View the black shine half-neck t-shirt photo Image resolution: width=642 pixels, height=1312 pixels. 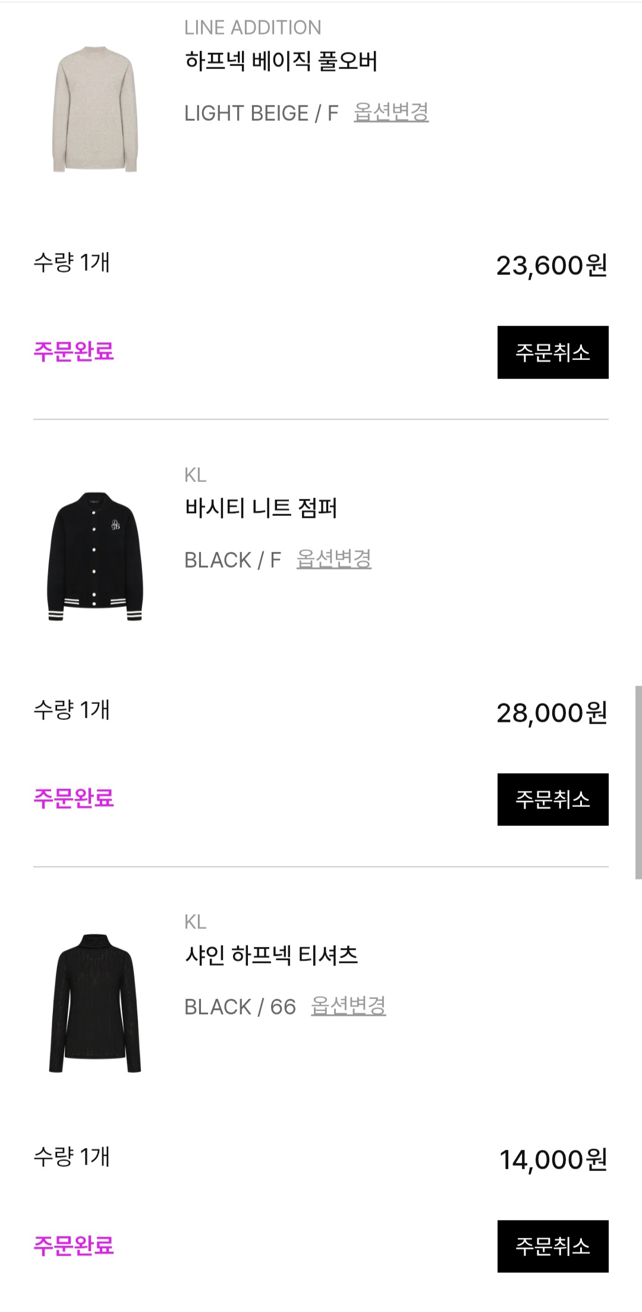[95, 1003]
